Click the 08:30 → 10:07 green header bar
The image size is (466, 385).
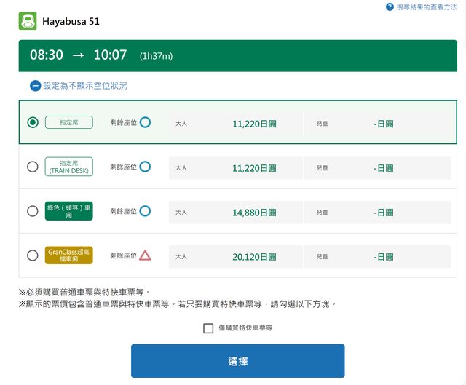tap(237, 55)
